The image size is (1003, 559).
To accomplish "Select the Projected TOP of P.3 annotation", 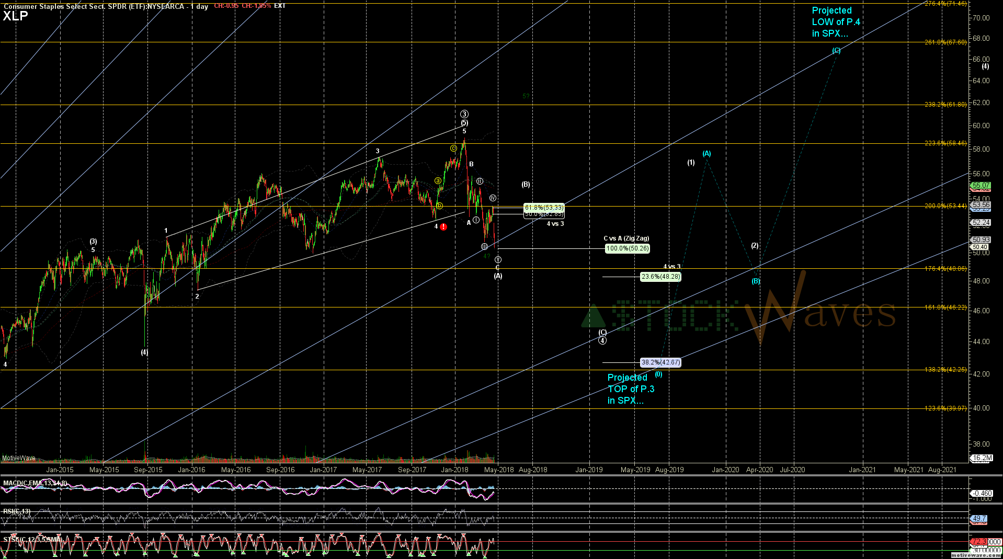I will (631, 389).
